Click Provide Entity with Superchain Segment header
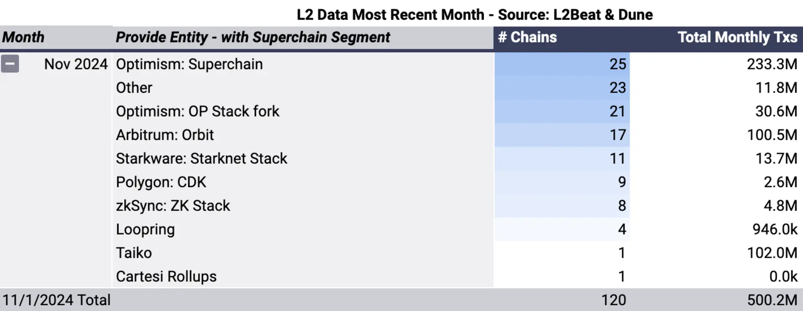This screenshot has height=311, width=803. point(253,37)
